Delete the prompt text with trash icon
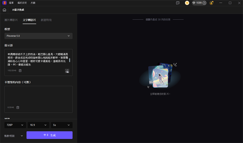The image size is (243, 143). click(x=20, y=70)
